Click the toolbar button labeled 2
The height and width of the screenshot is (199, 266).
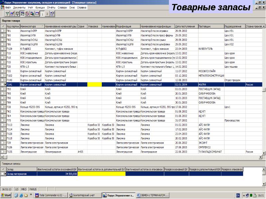(x=47, y=14)
